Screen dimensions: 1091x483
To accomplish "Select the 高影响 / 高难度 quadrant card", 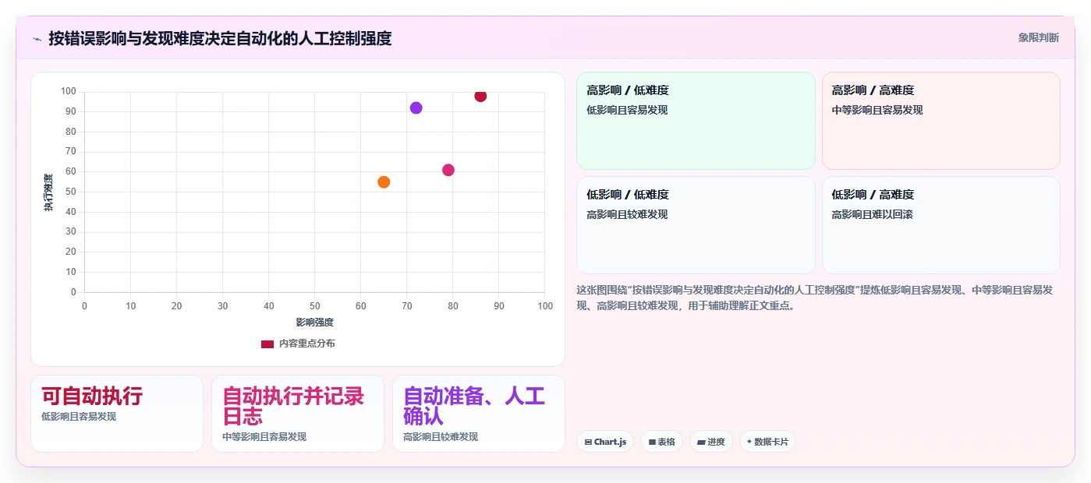I will coord(941,121).
